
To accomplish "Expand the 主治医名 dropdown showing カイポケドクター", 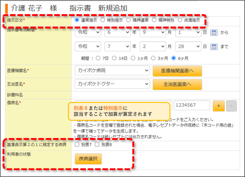I will pyautogui.click(x=112, y=84).
